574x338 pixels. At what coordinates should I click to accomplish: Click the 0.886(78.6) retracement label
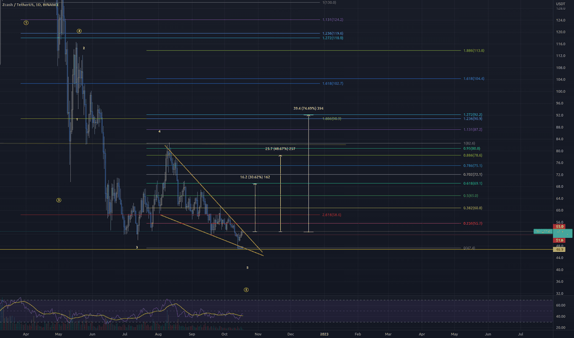[x=472, y=155]
